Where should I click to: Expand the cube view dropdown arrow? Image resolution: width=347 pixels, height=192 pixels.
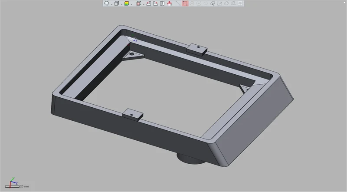[x=121, y=4]
